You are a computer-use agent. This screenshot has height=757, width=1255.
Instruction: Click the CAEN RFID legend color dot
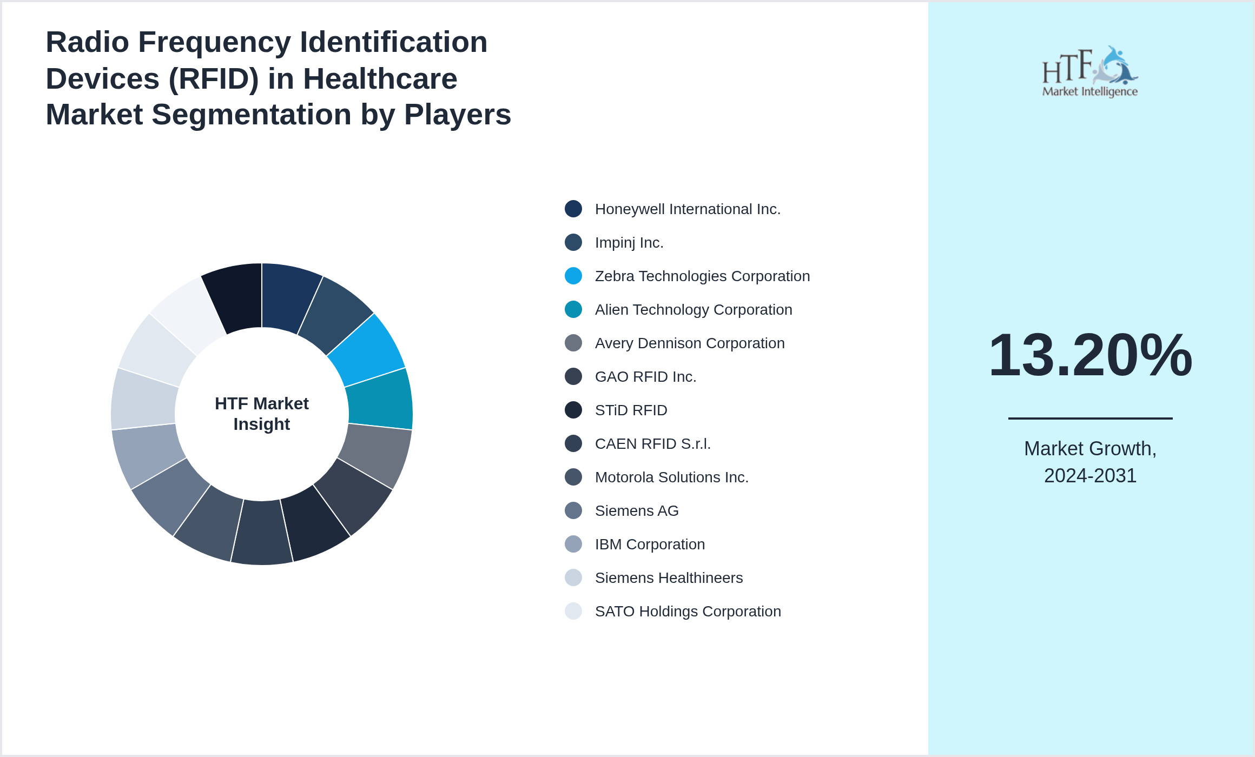click(x=573, y=443)
